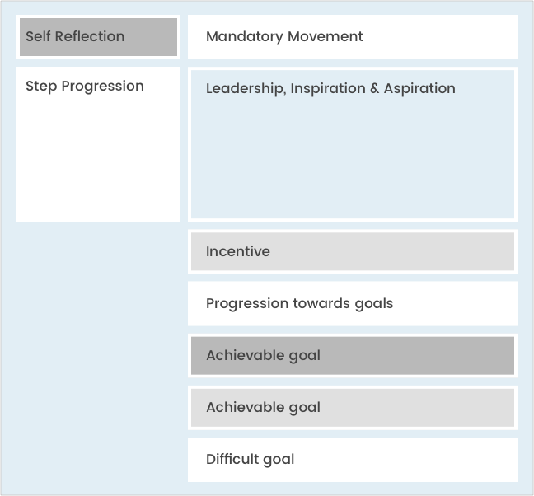Click empty blue area under Step Progression

pyautogui.click(x=98, y=354)
